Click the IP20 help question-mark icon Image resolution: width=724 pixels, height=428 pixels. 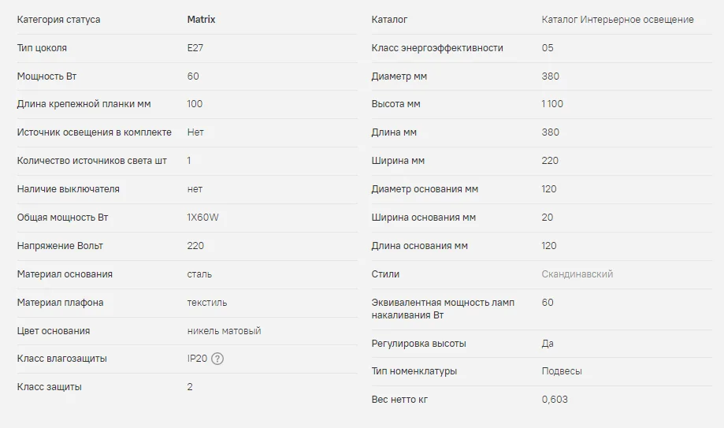(218, 359)
